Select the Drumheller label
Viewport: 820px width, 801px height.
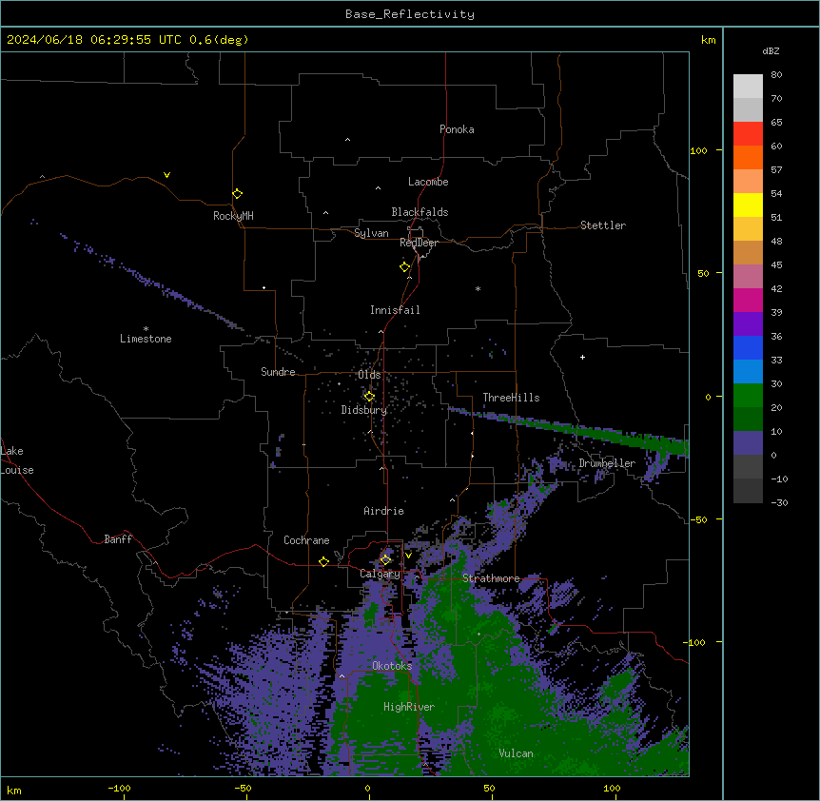[x=607, y=463]
